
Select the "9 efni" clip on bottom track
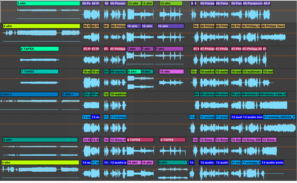pyautogui.click(x=172, y=162)
